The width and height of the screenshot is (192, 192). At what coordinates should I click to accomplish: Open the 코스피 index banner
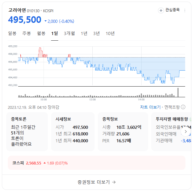pos(96,163)
